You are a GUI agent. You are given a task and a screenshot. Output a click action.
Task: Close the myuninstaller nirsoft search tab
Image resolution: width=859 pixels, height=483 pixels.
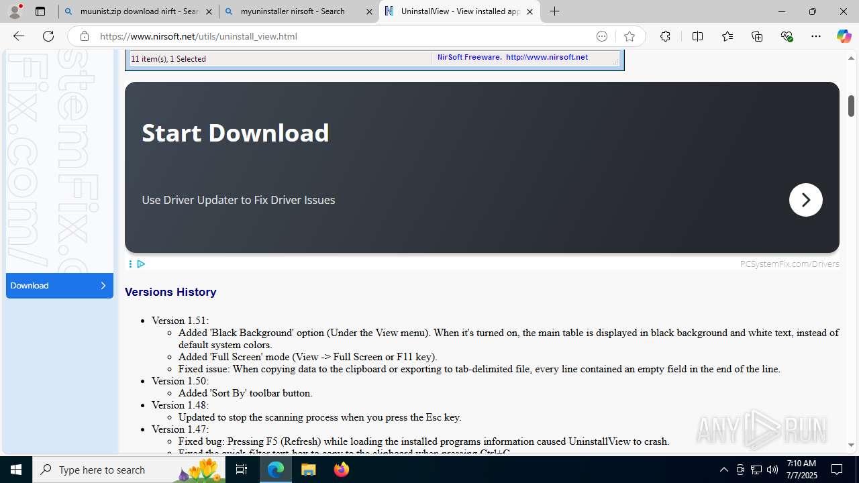369,11
